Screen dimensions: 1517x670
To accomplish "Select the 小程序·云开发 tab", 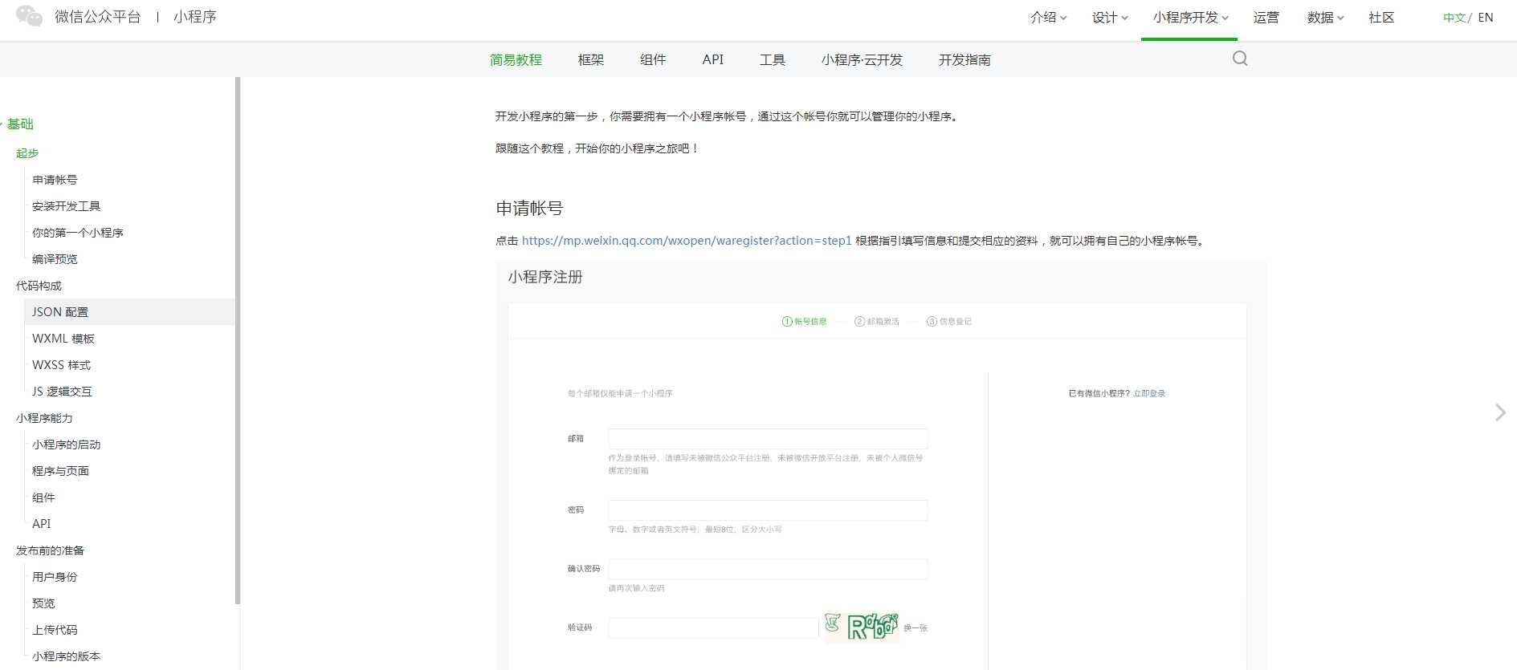I will pyautogui.click(x=862, y=60).
